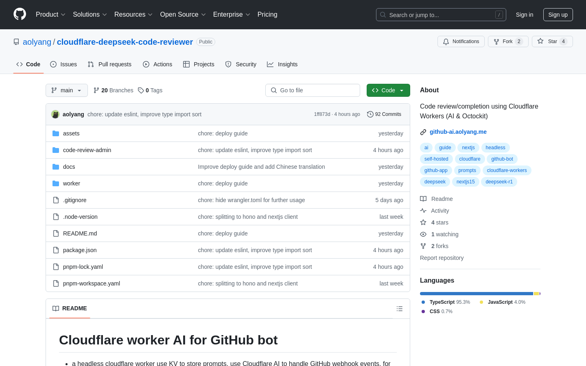Open the README outline list icon
Screen dimensions: 586x366
coord(400,309)
